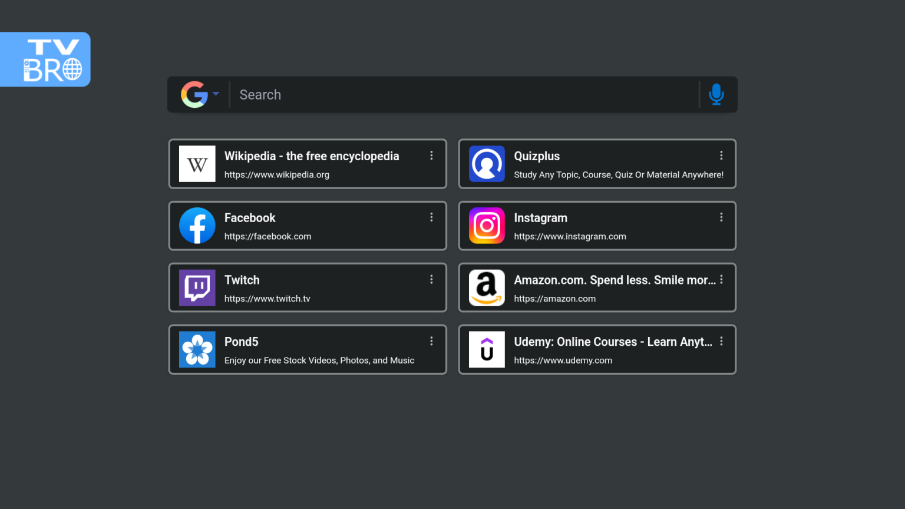Viewport: 905px width, 509px height.
Task: Click the Twitch logo icon
Action: pyautogui.click(x=197, y=287)
